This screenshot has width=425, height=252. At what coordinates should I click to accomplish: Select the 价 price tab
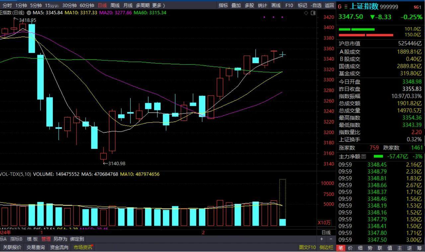pos(351,248)
